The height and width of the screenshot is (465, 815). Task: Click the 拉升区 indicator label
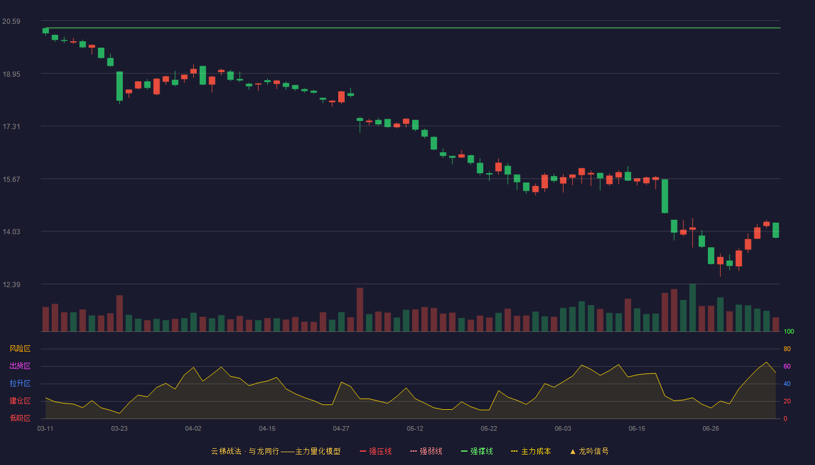(x=20, y=384)
